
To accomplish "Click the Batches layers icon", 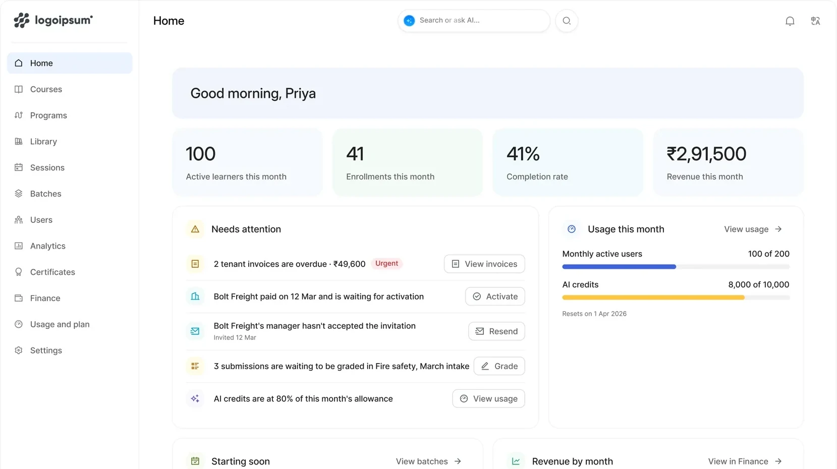I will pyautogui.click(x=19, y=194).
